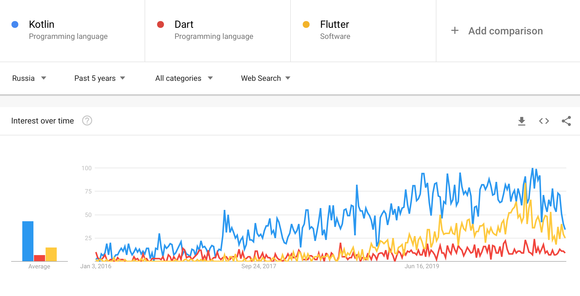Screen dimensions: 580x296
Task: Open the Russia region dropdown
Action: 29,78
